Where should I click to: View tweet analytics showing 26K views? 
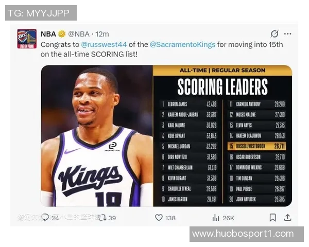coord(216,218)
